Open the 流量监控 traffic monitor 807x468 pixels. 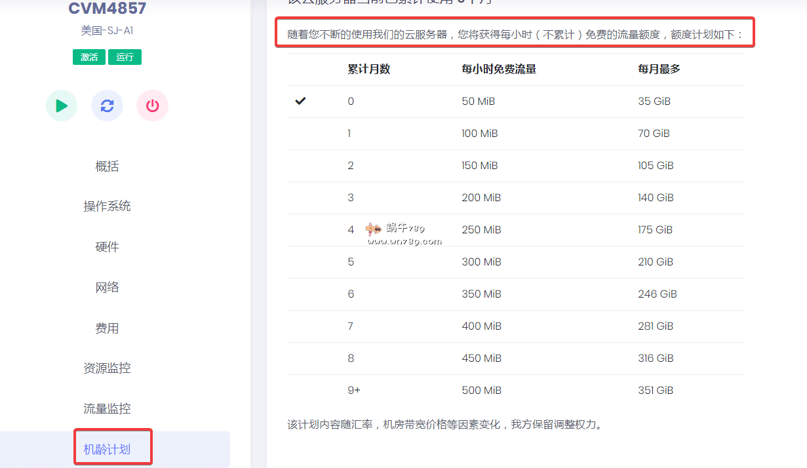click(x=107, y=408)
